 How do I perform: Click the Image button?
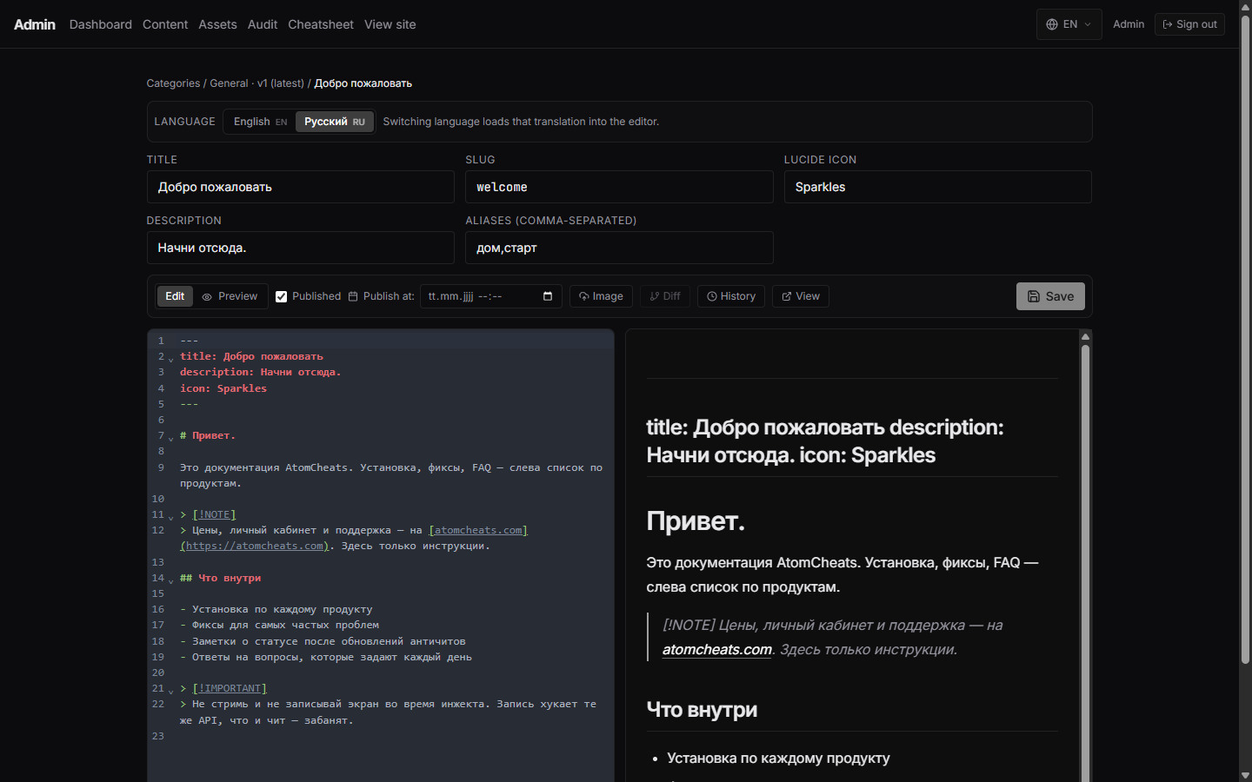coord(601,296)
